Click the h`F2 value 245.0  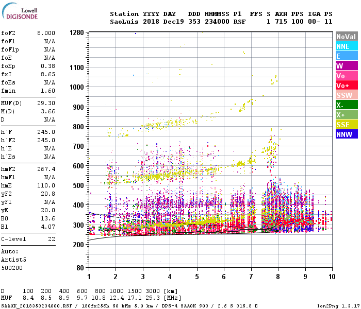pyautogui.click(x=46, y=140)
